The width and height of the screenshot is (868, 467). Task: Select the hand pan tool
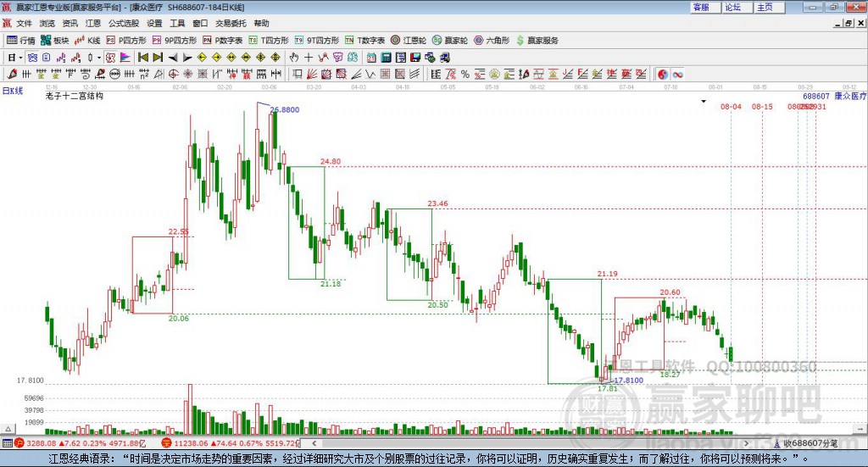click(294, 58)
